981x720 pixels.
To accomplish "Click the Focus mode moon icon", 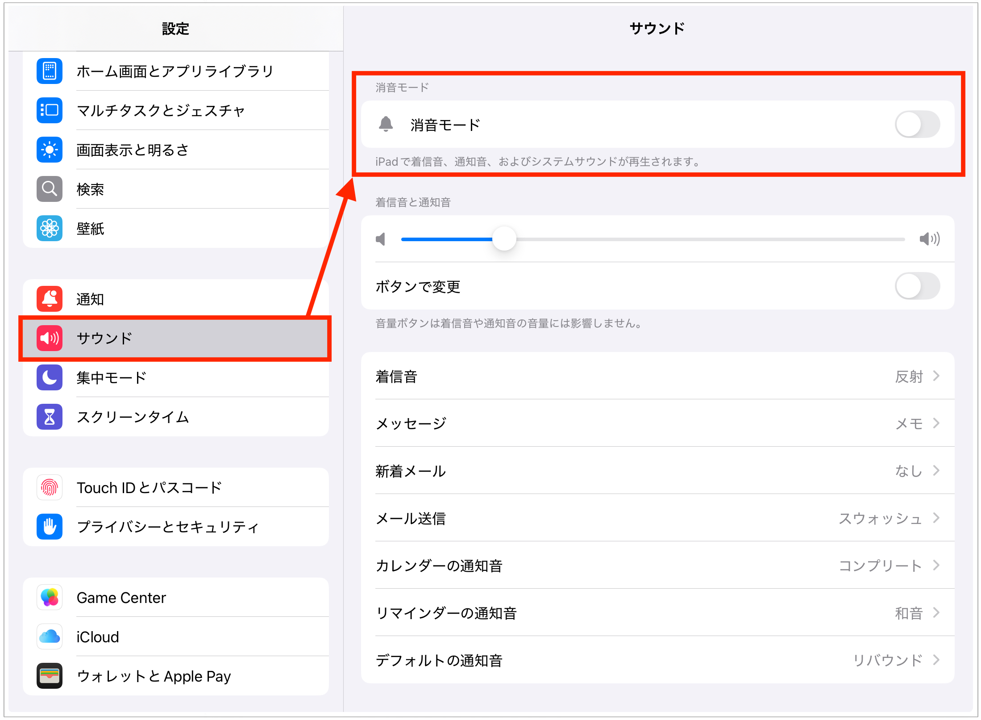I will pos(50,377).
